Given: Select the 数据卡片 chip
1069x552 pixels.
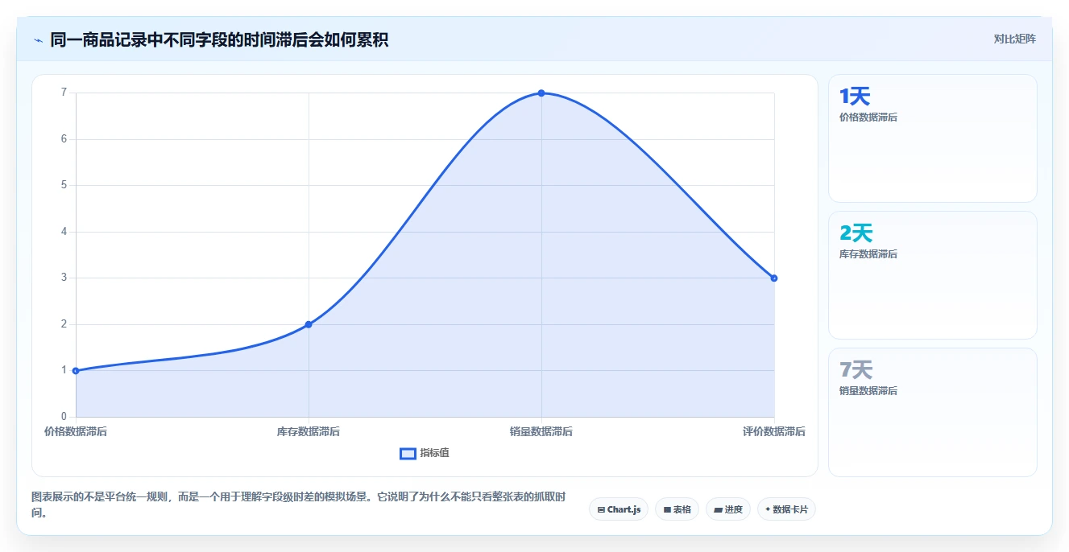Looking at the screenshot, I should tap(786, 509).
